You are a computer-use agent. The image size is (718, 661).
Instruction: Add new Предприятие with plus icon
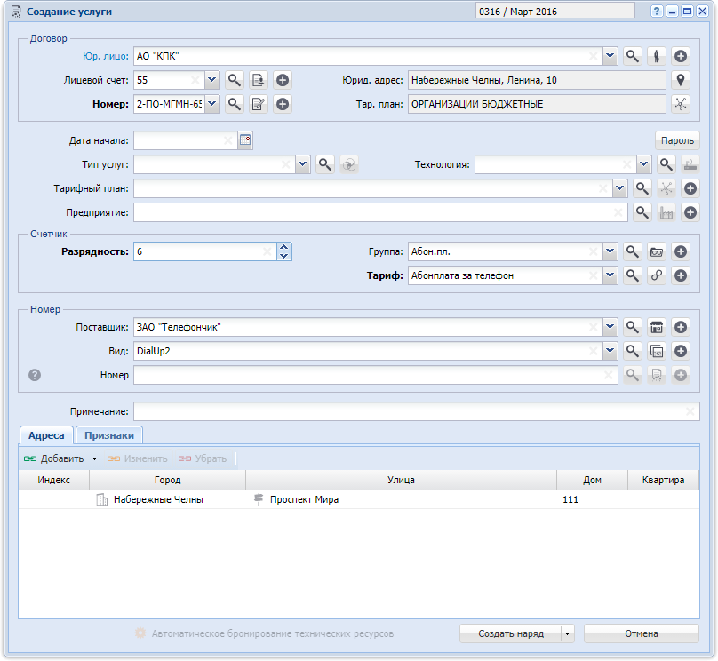[690, 212]
